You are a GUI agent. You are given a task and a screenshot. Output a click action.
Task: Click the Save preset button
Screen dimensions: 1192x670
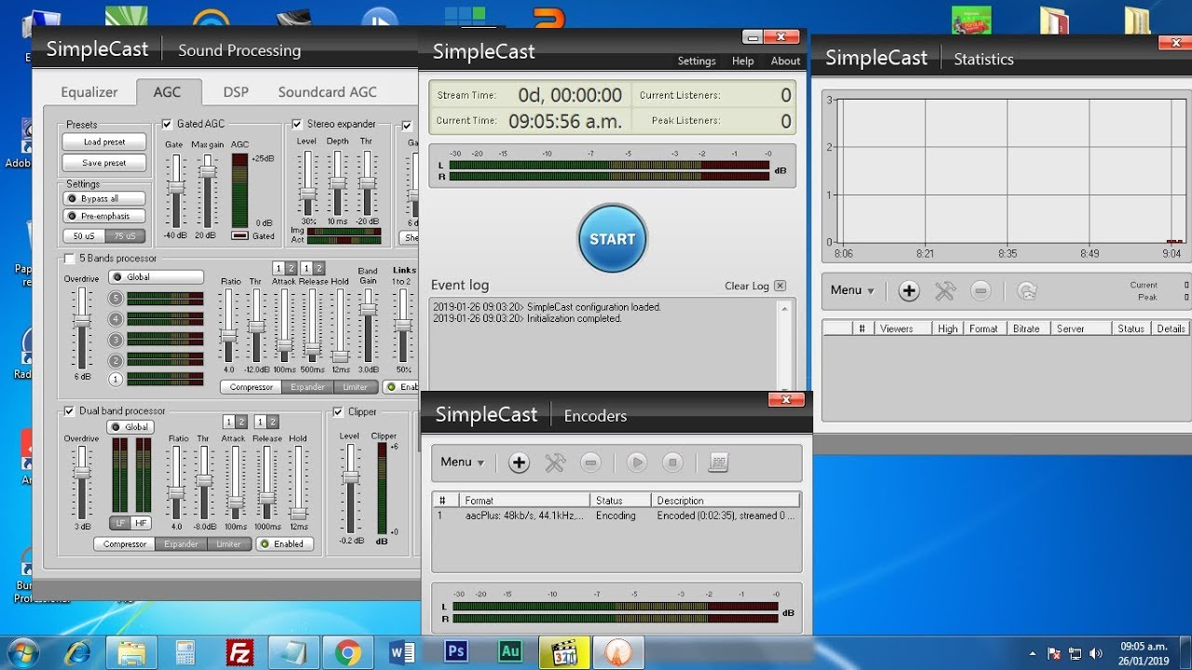[104, 162]
